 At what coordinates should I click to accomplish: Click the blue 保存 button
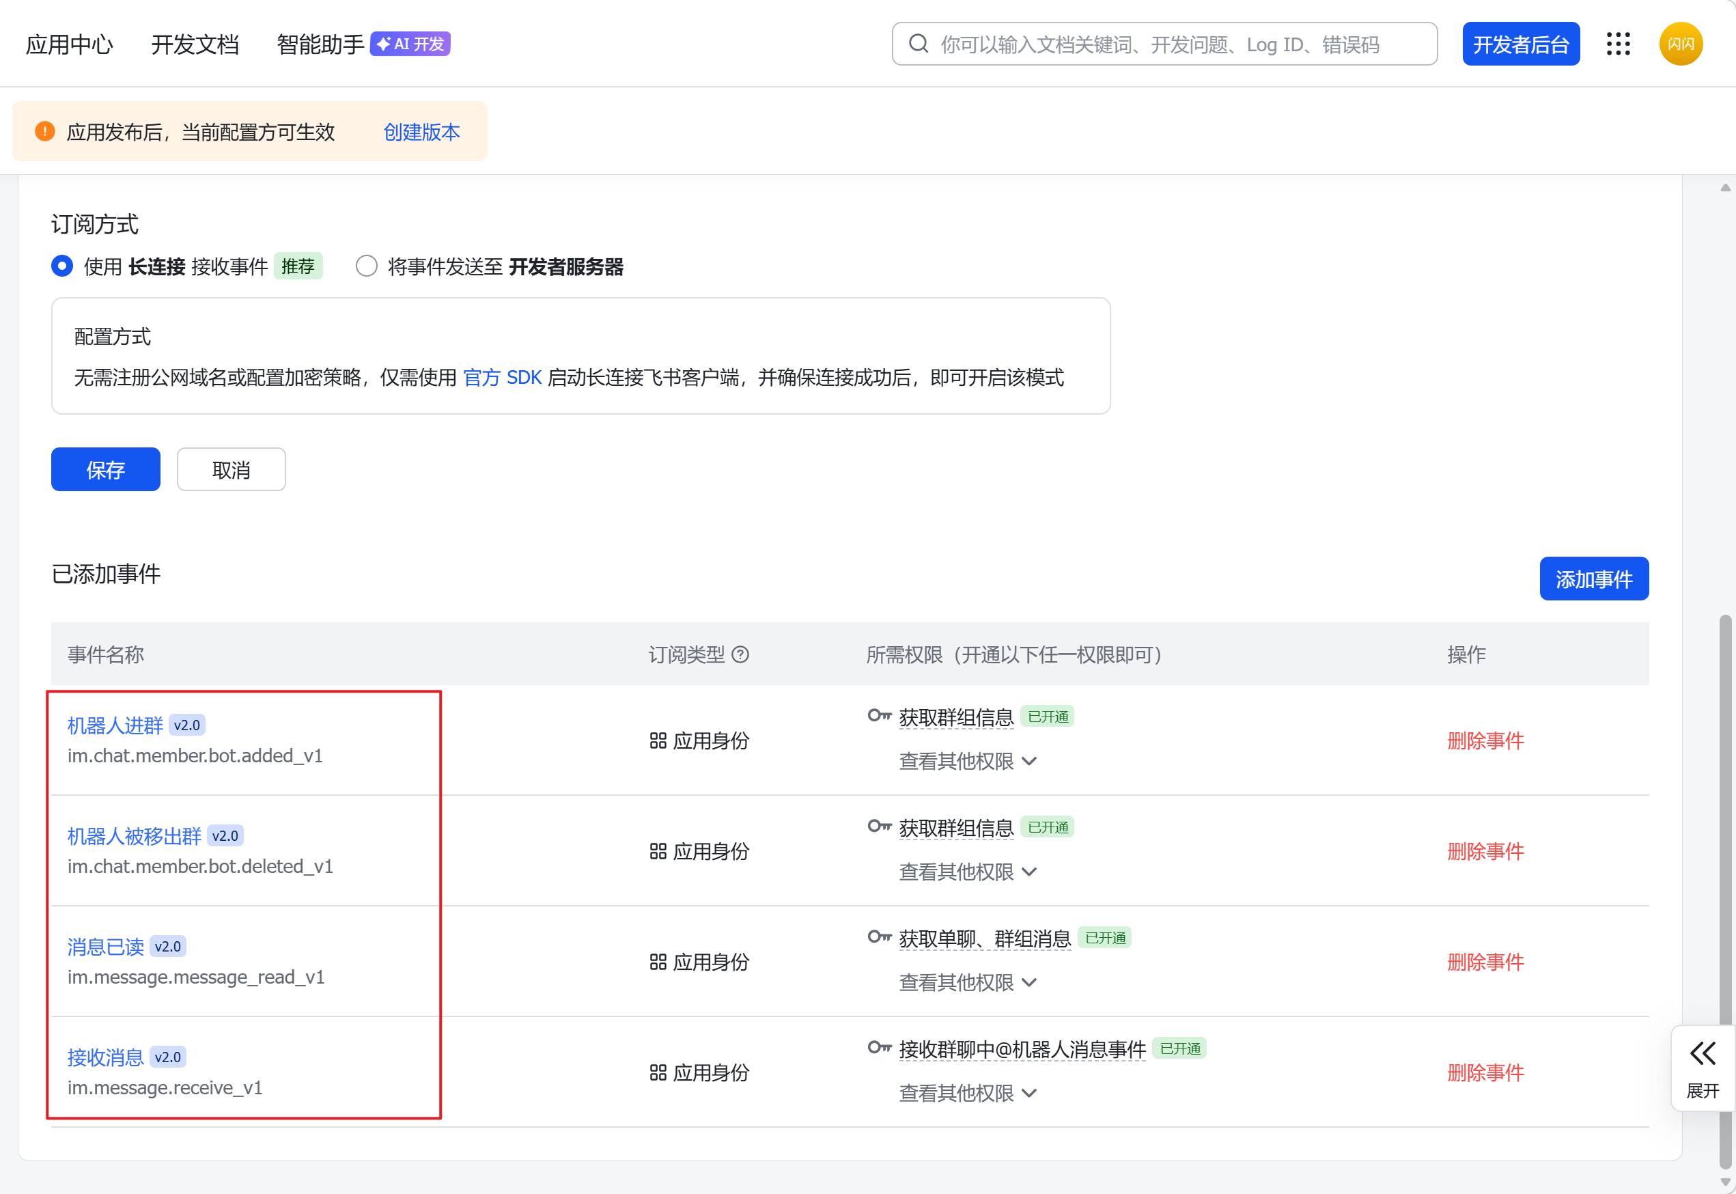click(x=105, y=470)
